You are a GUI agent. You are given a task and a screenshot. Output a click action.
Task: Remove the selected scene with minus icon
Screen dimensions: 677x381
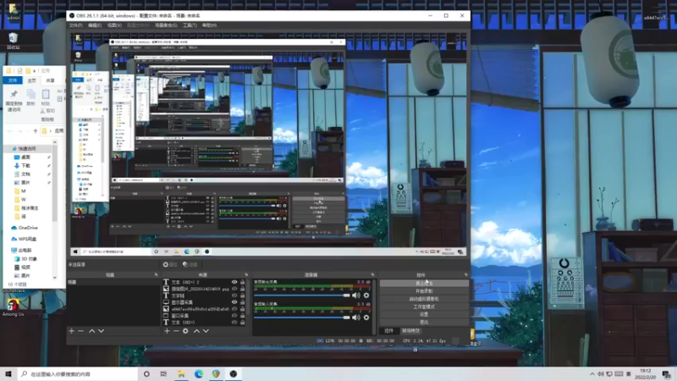[x=80, y=331]
